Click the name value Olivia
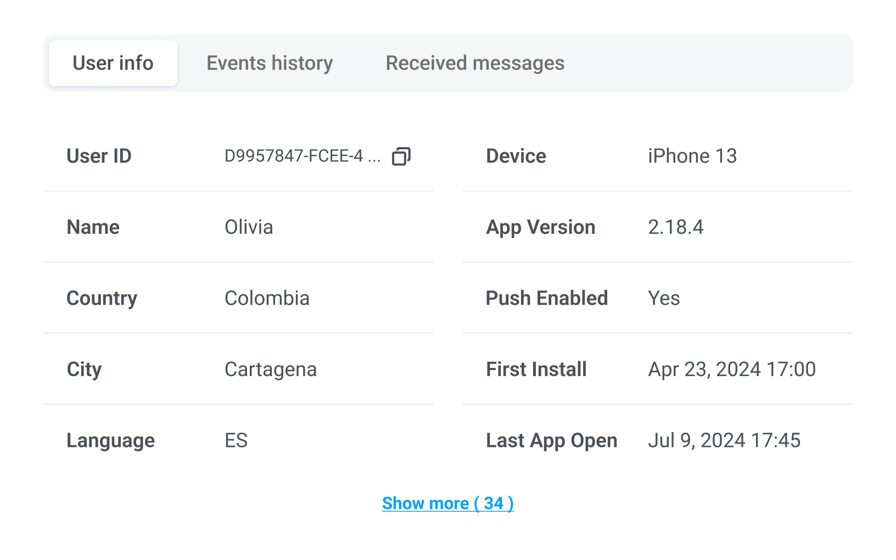 249,227
